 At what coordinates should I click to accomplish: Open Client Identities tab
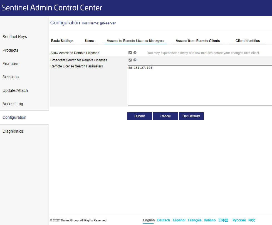pyautogui.click(x=248, y=41)
